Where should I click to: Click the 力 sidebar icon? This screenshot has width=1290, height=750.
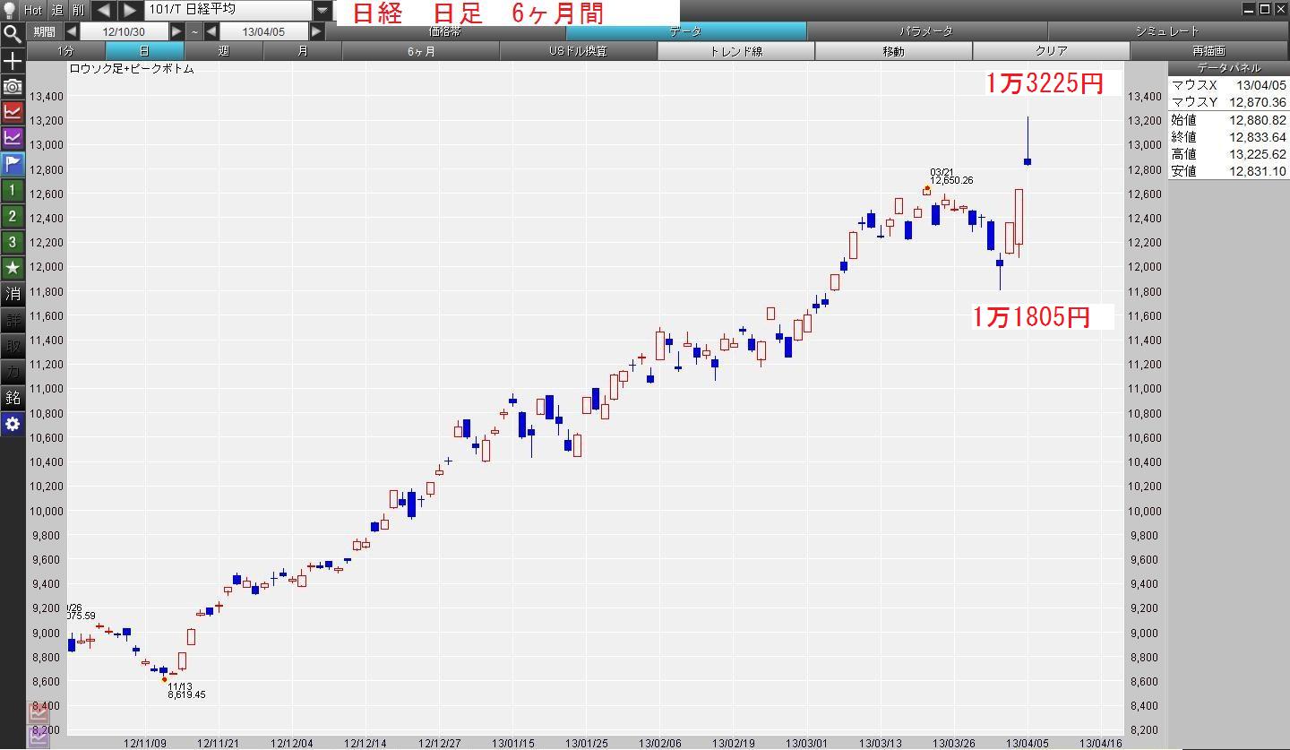(x=13, y=372)
